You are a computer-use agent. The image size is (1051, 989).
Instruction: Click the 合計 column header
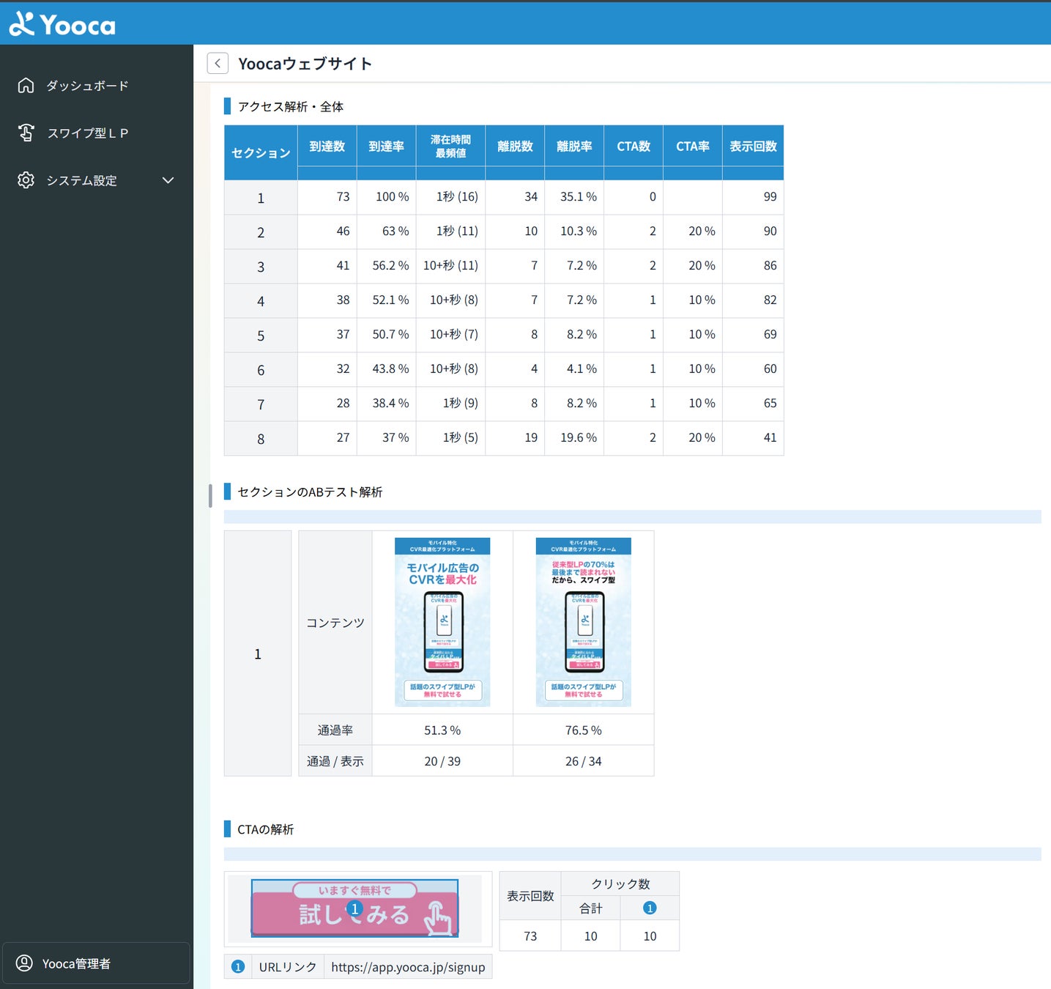[x=590, y=908]
